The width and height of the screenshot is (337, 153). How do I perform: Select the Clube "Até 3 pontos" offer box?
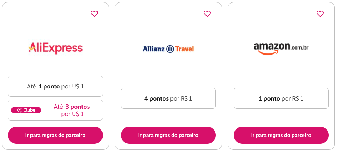coord(55,110)
